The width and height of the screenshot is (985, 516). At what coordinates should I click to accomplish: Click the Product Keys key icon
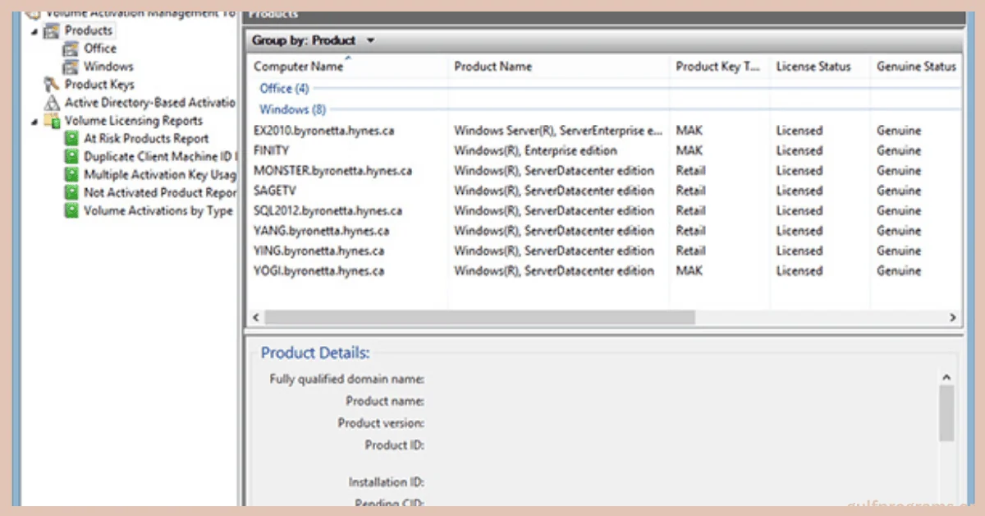point(52,85)
